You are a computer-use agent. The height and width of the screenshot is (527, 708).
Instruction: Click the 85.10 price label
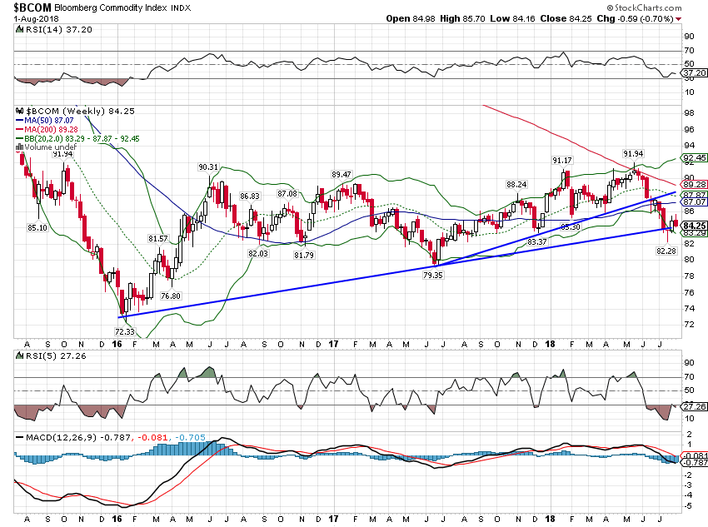click(x=37, y=228)
